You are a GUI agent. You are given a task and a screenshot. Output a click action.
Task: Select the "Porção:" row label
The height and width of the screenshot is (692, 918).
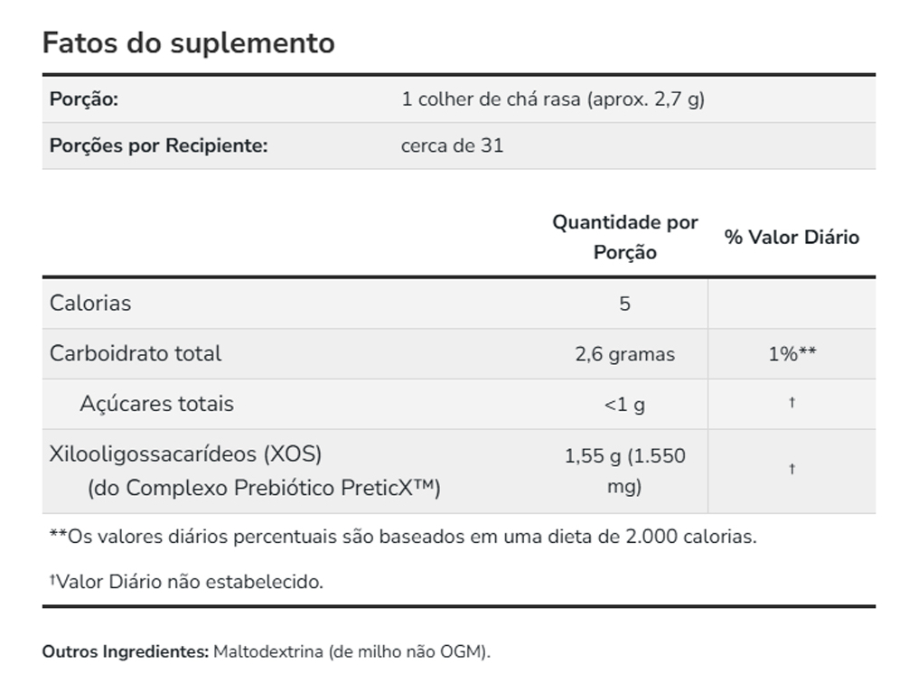point(84,99)
